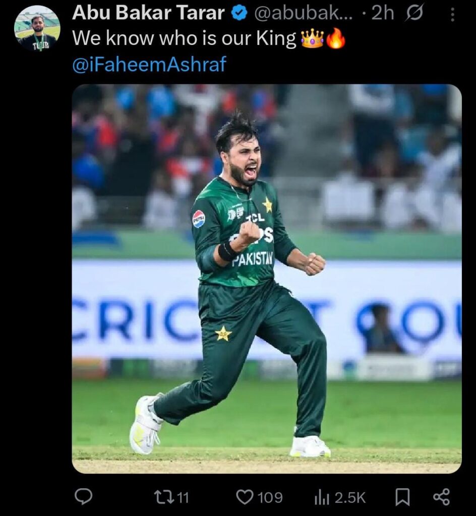Click the crown emoji in the tweet
This screenshot has height=516, width=476.
[x=313, y=39]
